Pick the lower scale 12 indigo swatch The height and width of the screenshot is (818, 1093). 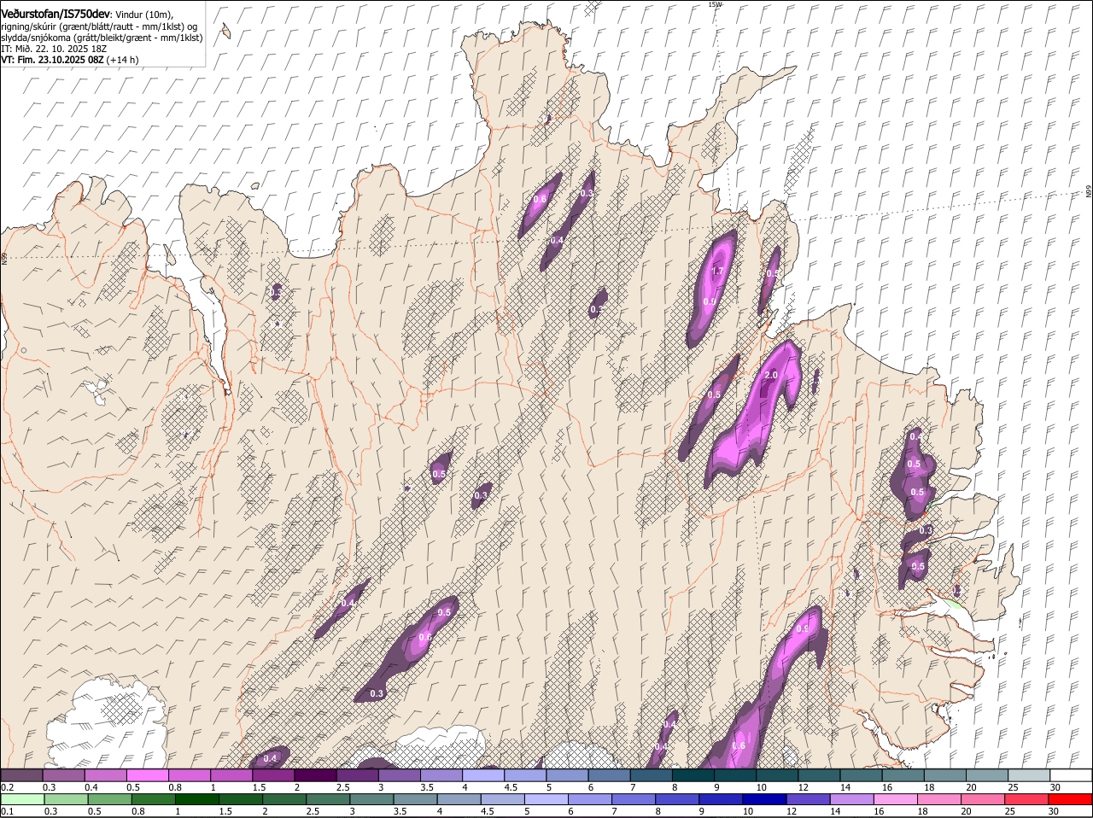(x=807, y=800)
